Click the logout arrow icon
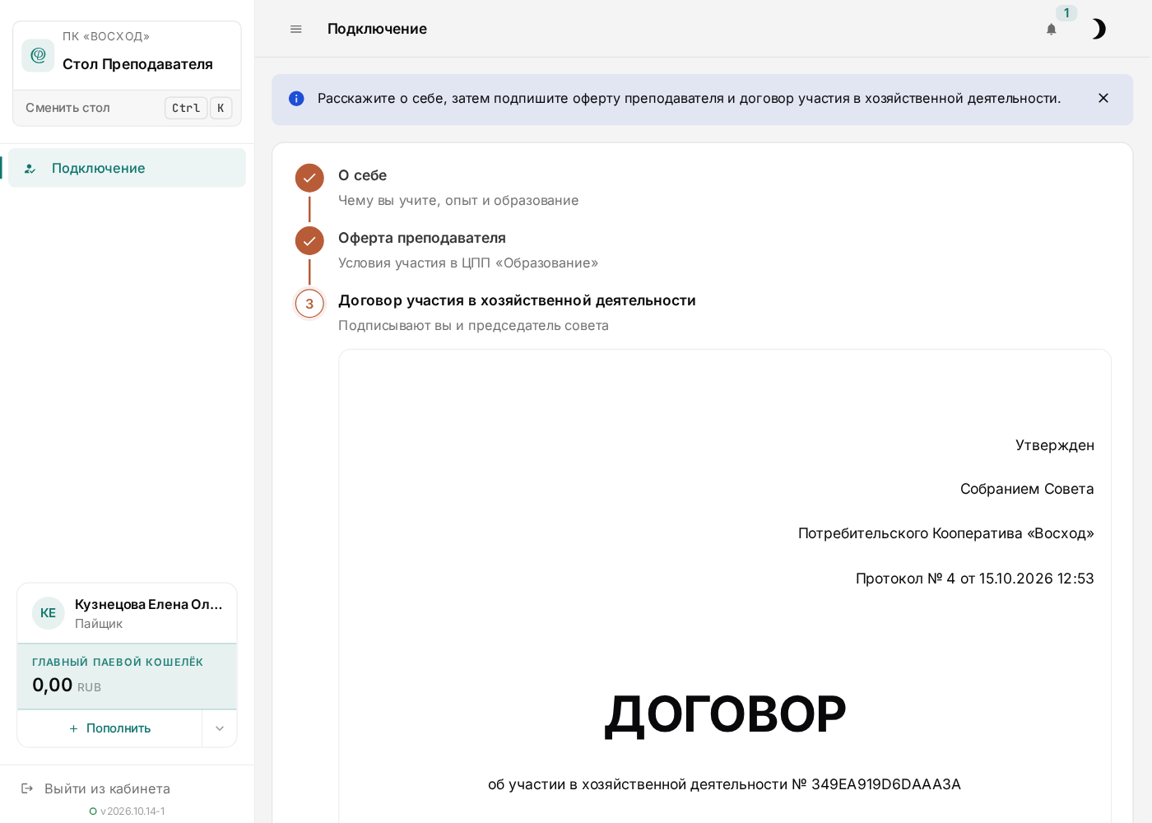1152x823 pixels. (x=27, y=788)
